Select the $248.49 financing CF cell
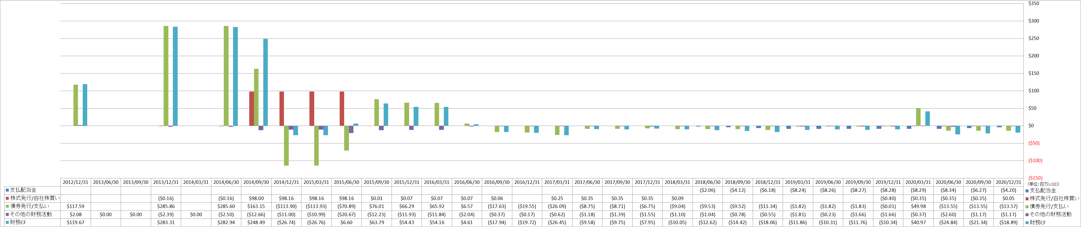 256,223
